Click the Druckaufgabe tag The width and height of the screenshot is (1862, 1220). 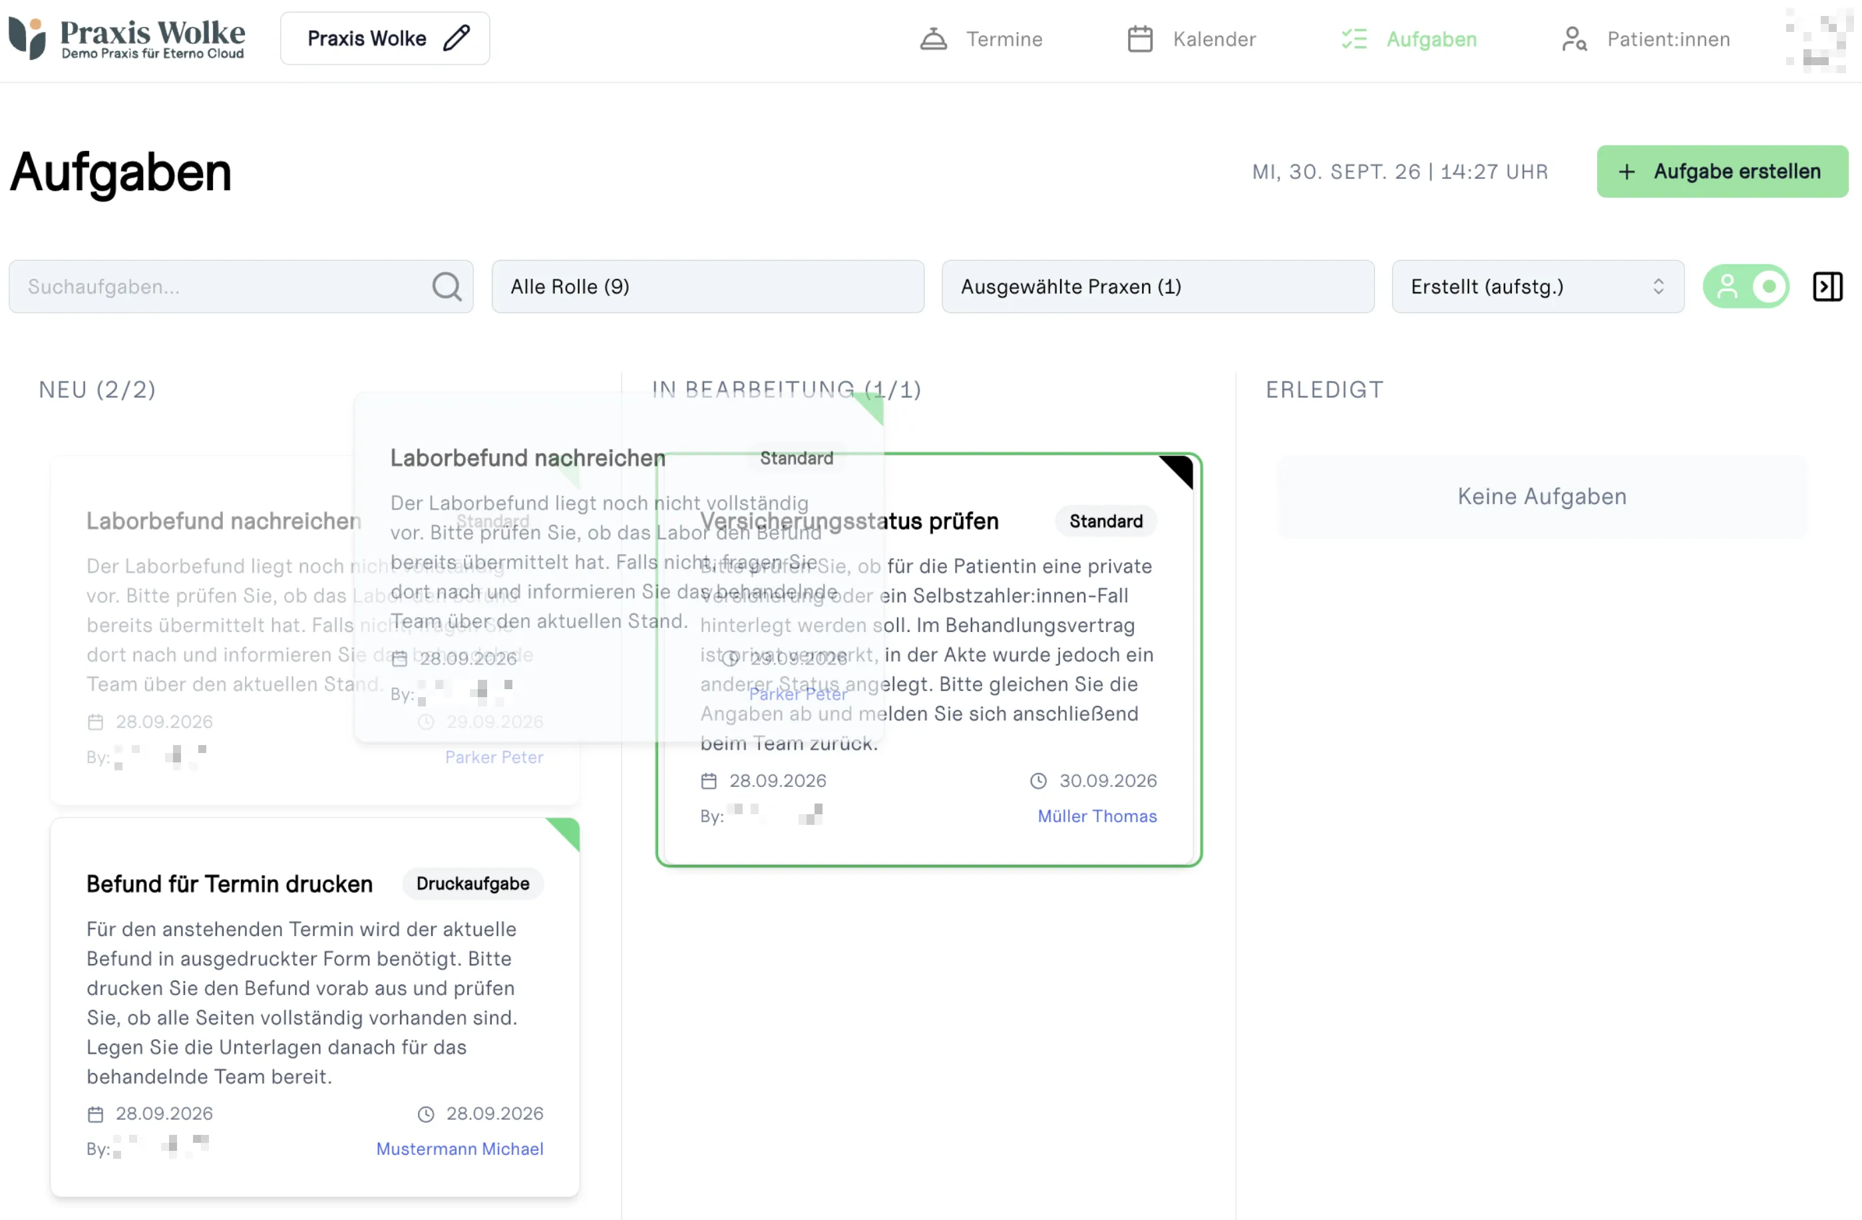[472, 883]
